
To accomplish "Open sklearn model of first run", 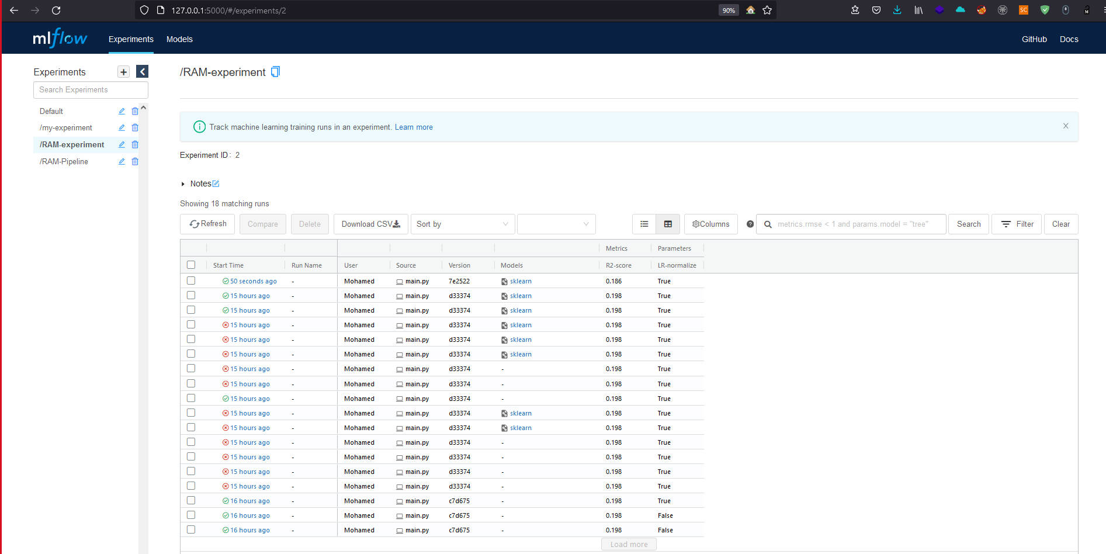I will (x=521, y=281).
